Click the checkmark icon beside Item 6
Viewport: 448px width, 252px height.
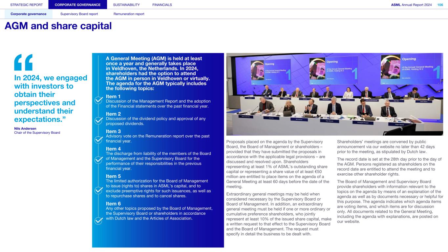tap(98, 221)
